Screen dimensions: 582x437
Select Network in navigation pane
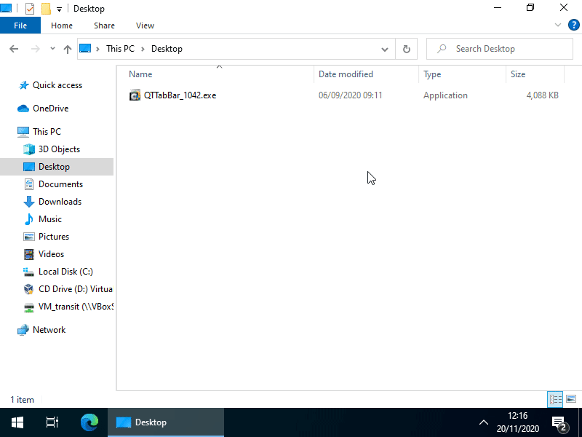[x=49, y=330]
